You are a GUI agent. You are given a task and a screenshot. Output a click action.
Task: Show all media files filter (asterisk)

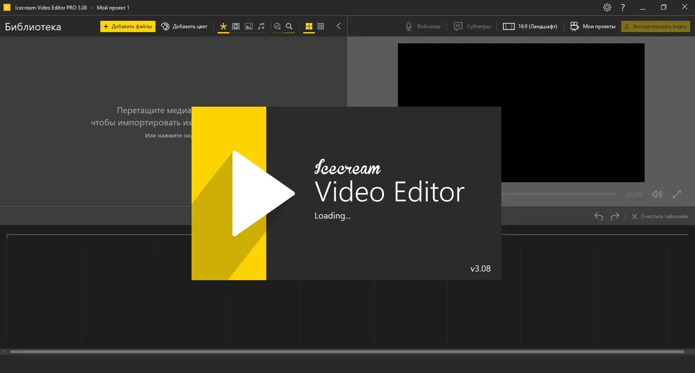[x=223, y=26]
